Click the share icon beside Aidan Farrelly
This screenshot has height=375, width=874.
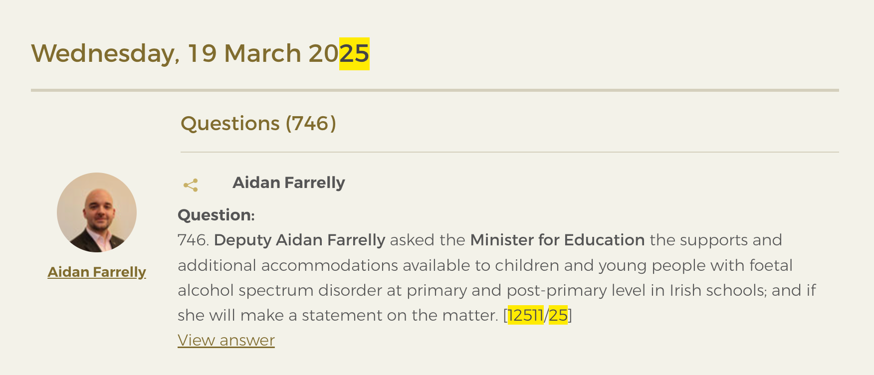point(191,185)
